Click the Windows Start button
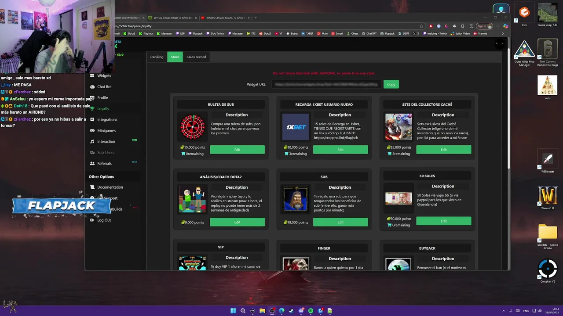This screenshot has width=563, height=316. pos(233,311)
